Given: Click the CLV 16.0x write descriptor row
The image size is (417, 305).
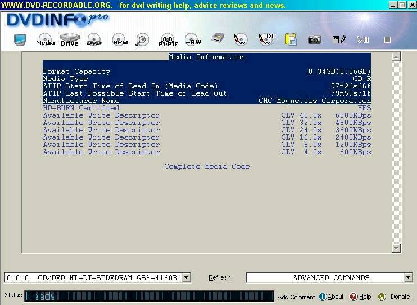Looking at the screenshot, I should coord(207,137).
